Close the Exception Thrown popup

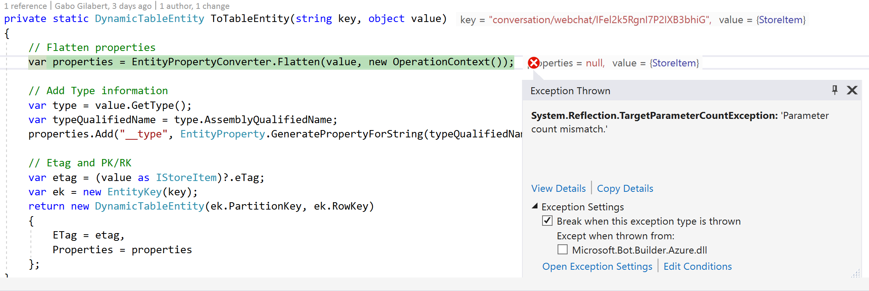point(852,90)
